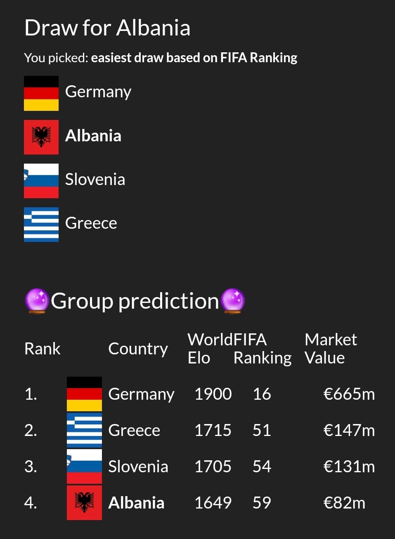The image size is (395, 539).
Task: Click the Rank column header
Action: tap(43, 349)
